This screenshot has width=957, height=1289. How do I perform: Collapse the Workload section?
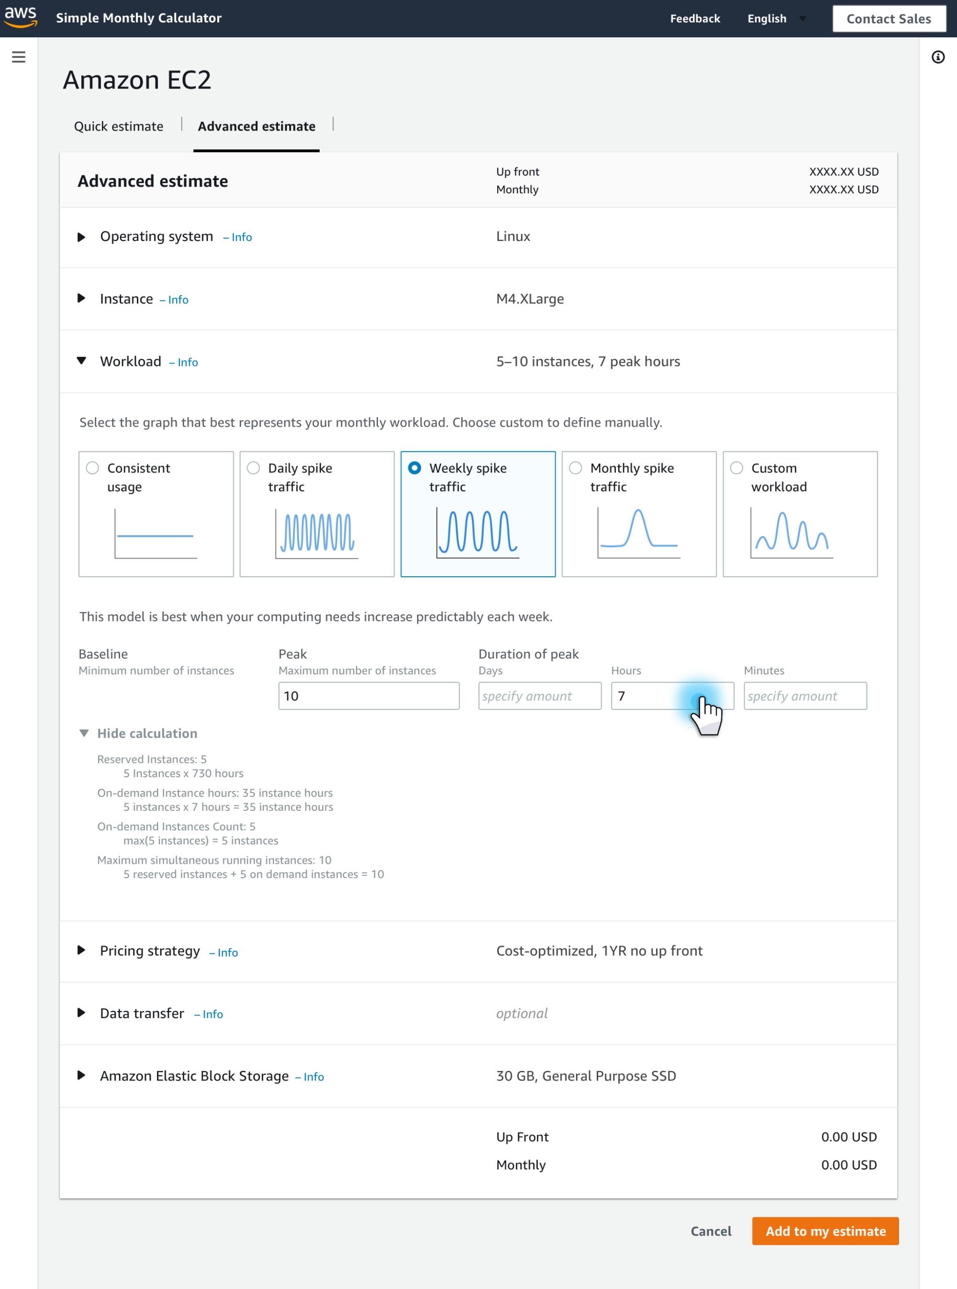pos(82,361)
